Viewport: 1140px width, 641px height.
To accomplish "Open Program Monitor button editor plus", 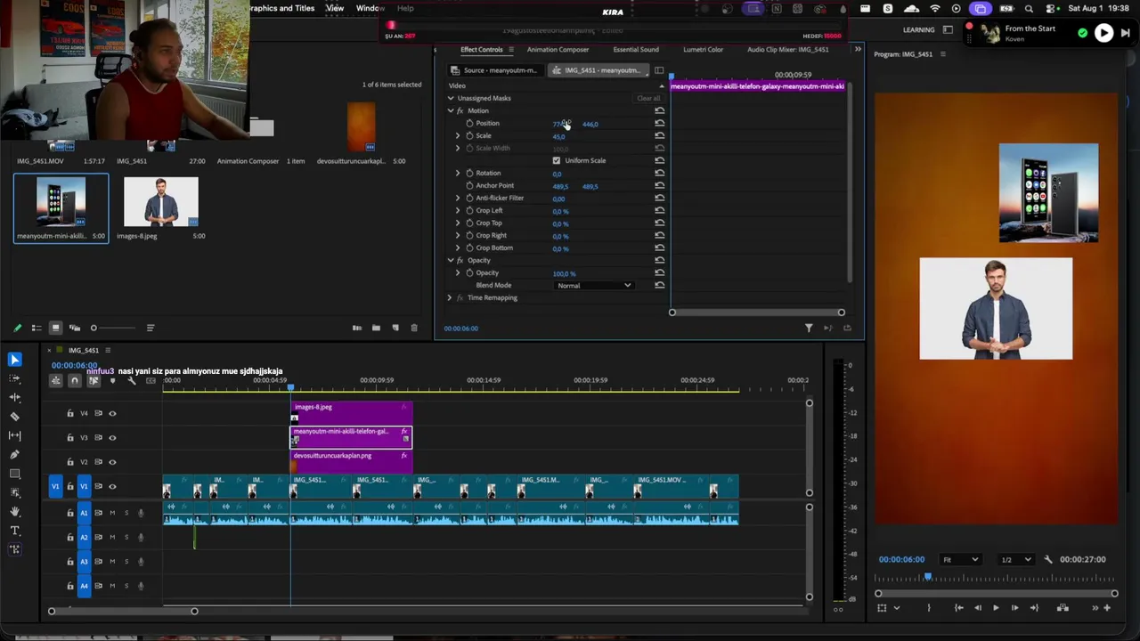I will pyautogui.click(x=1107, y=608).
